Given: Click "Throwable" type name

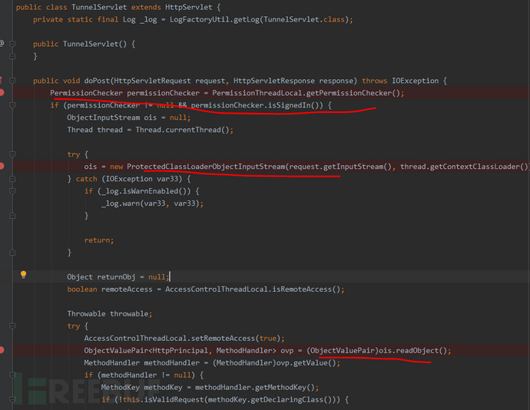Looking at the screenshot, I should 86,314.
